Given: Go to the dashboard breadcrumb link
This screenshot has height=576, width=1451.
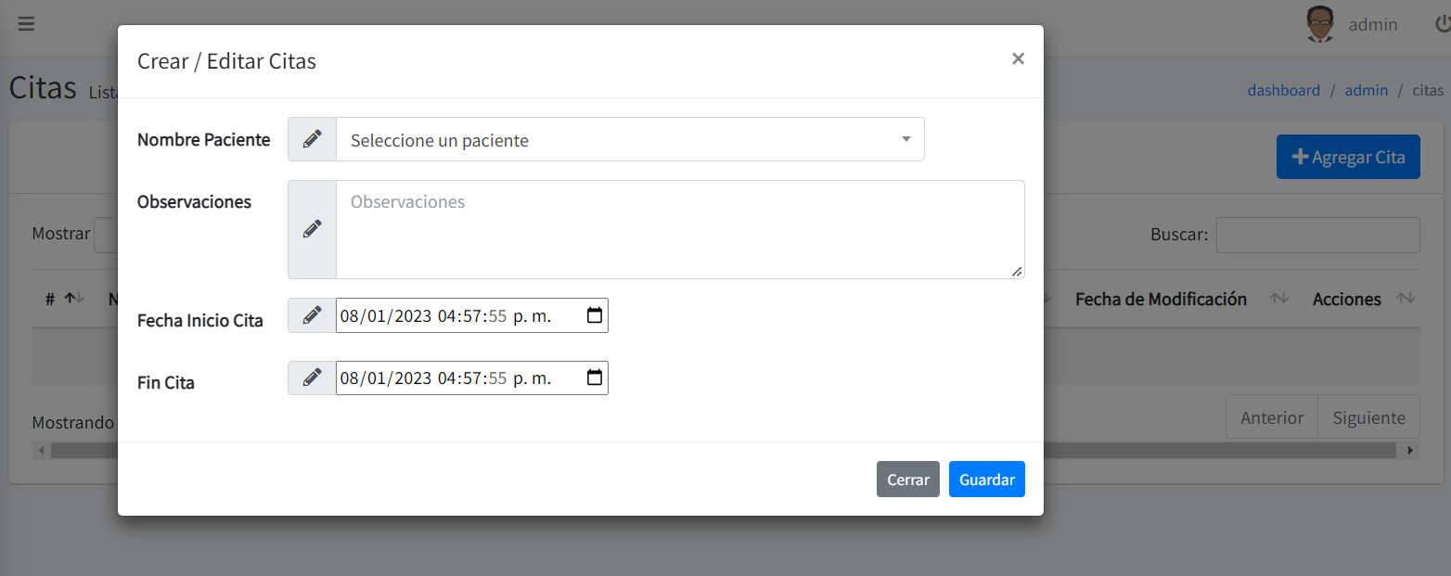Looking at the screenshot, I should (x=1283, y=90).
